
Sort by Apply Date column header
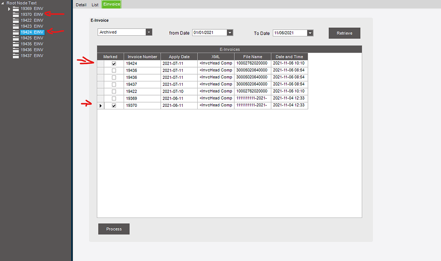[179, 56]
